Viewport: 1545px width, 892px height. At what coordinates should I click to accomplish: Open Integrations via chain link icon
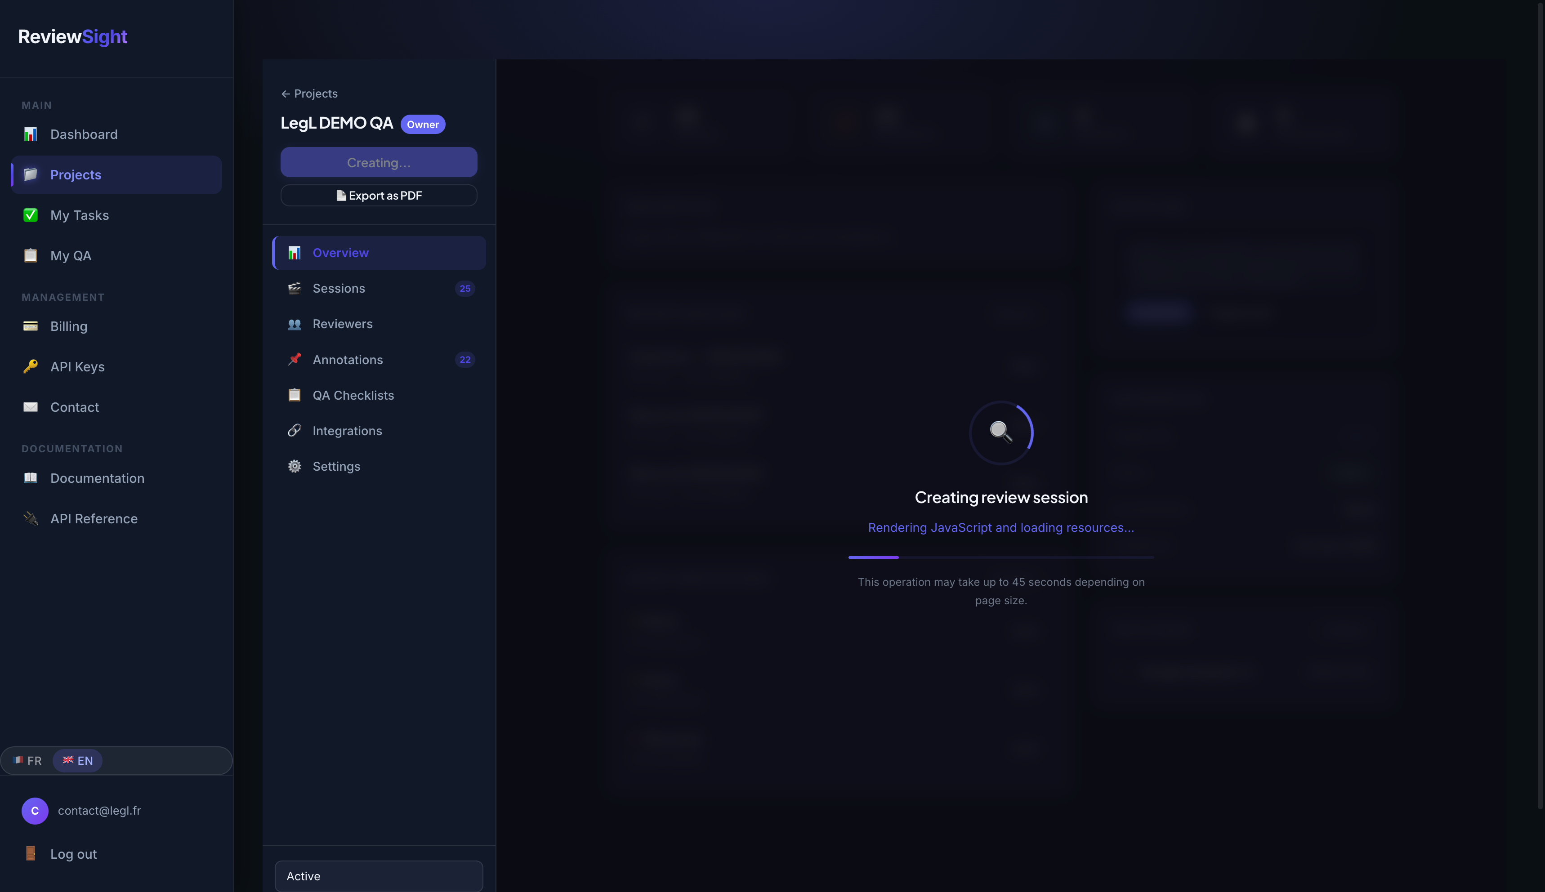(295, 431)
